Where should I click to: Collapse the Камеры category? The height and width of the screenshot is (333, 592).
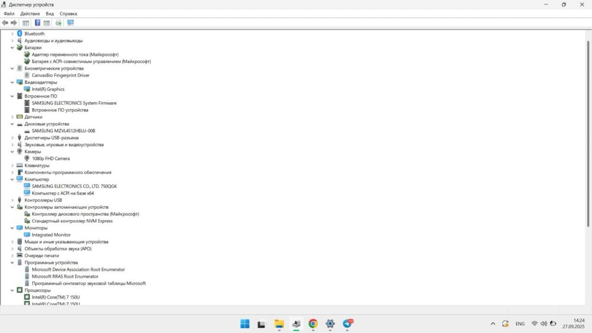tap(12, 151)
